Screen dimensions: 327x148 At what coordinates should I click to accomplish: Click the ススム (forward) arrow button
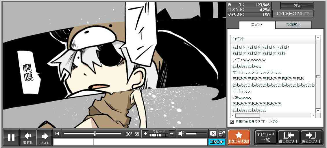45,137
